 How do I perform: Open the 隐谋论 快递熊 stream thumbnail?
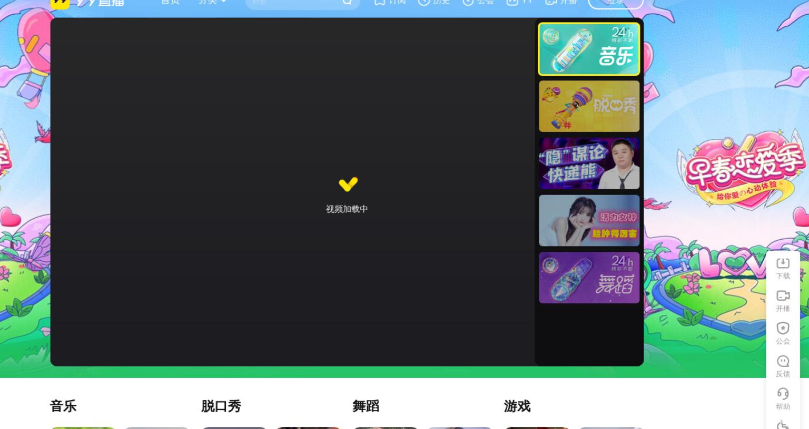click(589, 164)
